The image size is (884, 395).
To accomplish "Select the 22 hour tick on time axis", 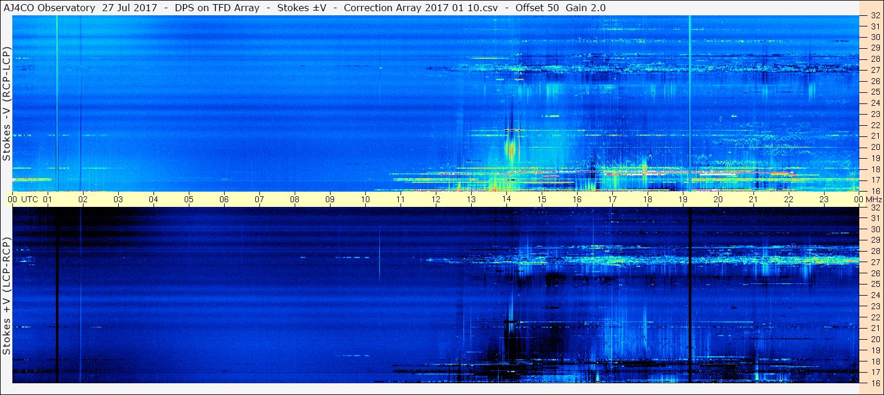I will point(789,199).
